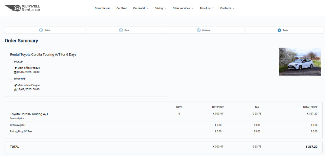Expand the Contacts menu
This screenshot has width=325, height=156.
227,8
